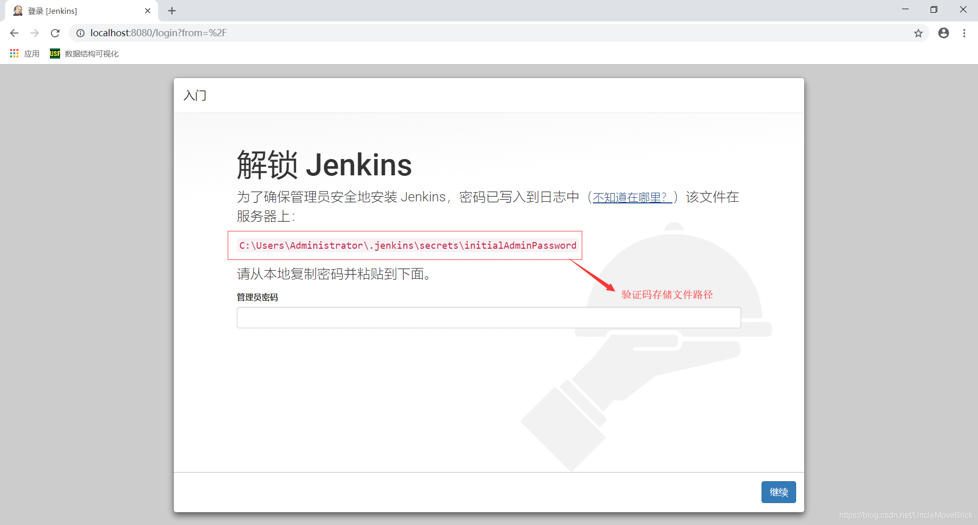Click the 请从本地复制密码并粘贴到下面 instruction text

point(334,274)
